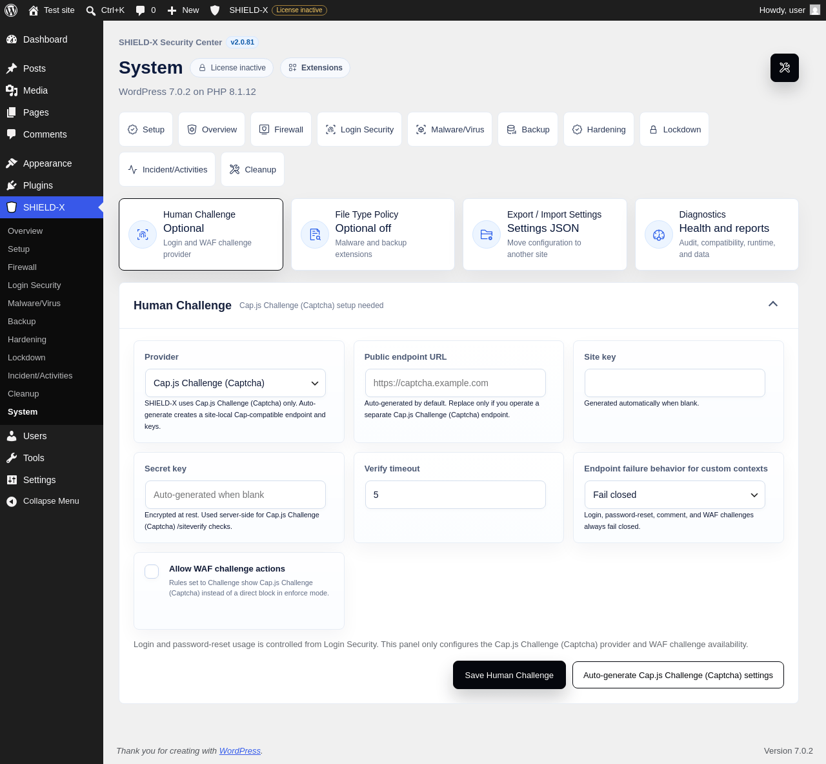Click the Diagnostics health icon
Screen dimensions: 826x764
click(659, 234)
